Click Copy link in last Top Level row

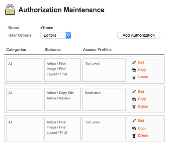[x=142, y=128]
